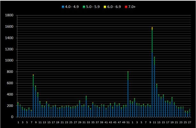
Task: Click the x-axis label 29
Action: [79, 122]
